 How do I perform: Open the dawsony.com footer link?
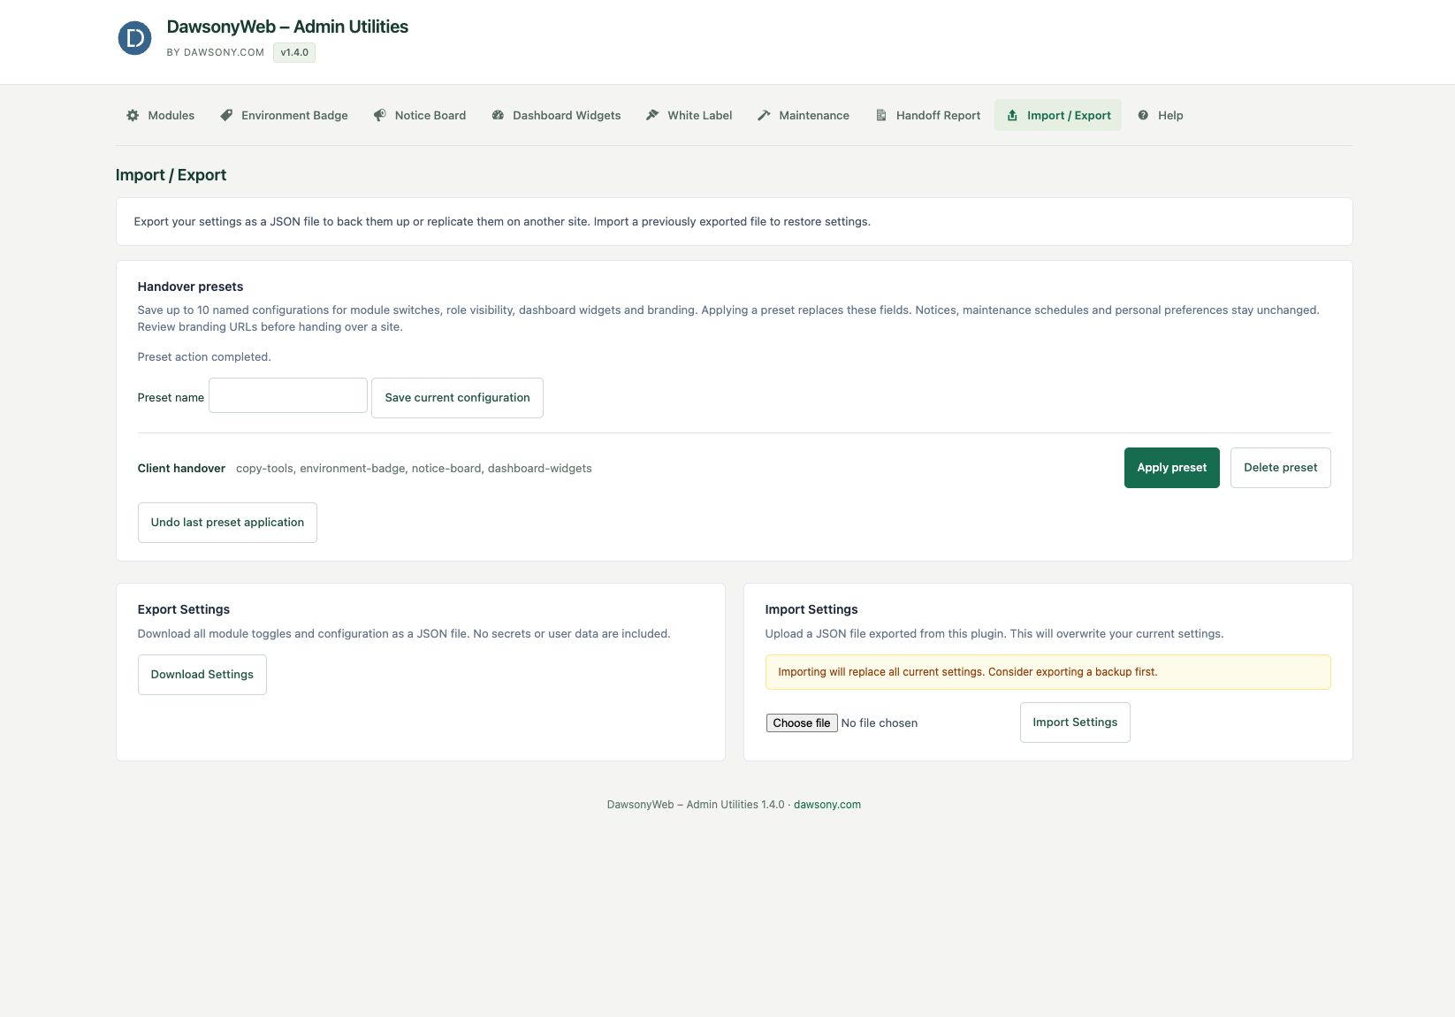tap(827, 805)
